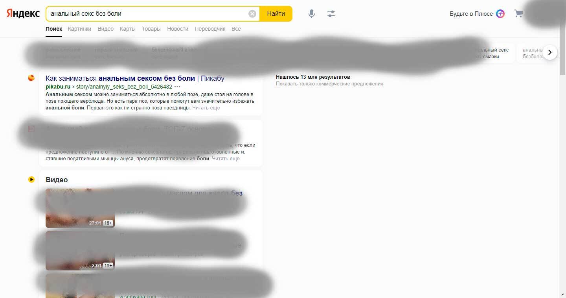Click the yellow Видео play icon
The image size is (566, 298).
pos(31,180)
